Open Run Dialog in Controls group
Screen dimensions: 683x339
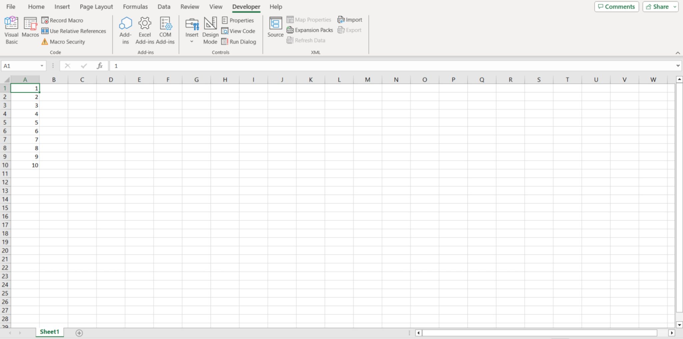point(239,41)
